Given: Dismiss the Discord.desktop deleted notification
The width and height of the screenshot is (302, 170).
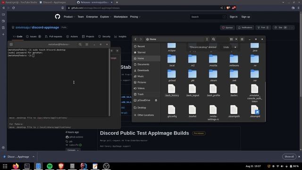Looking at the screenshot, I should (235, 47).
